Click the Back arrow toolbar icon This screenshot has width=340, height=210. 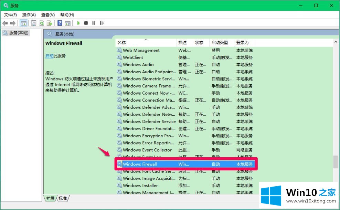point(5,23)
